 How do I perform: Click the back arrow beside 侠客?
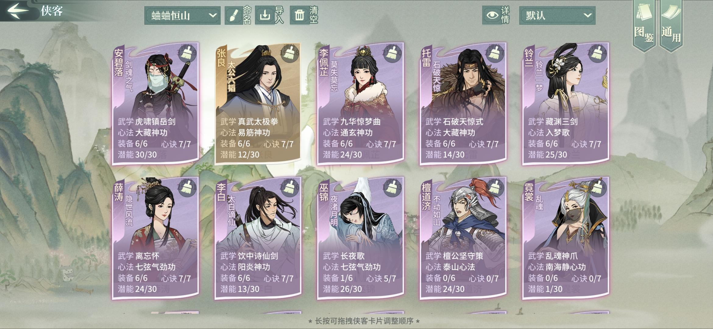coord(18,11)
